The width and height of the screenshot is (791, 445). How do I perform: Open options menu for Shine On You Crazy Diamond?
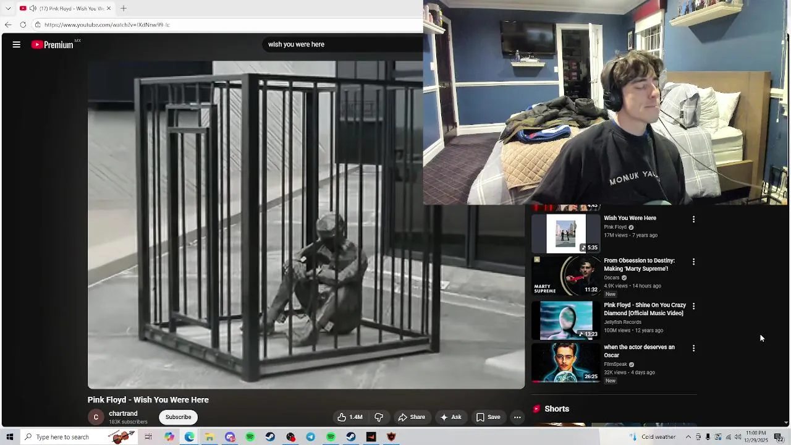[x=693, y=307]
